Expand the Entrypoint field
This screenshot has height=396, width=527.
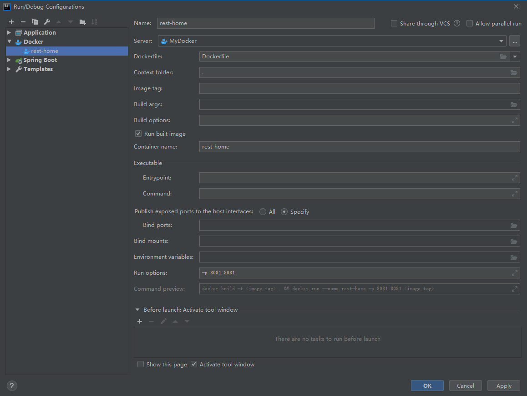[515, 178]
